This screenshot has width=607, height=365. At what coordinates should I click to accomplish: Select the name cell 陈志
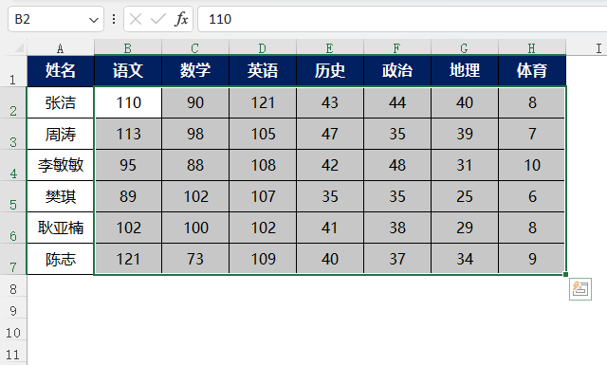coord(61,259)
